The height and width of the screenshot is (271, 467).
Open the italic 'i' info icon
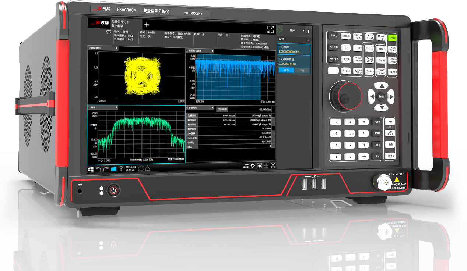(309, 31)
